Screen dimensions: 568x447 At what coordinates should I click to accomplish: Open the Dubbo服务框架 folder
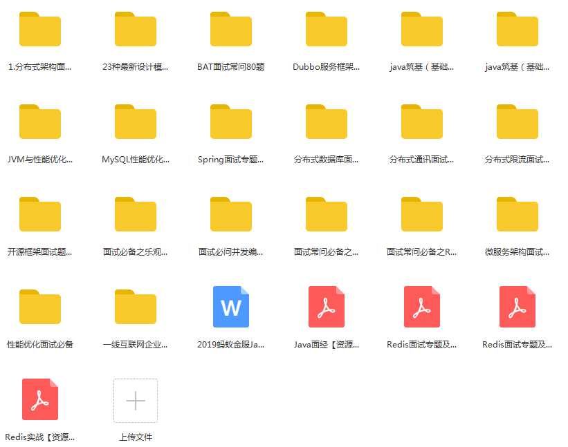(x=327, y=30)
